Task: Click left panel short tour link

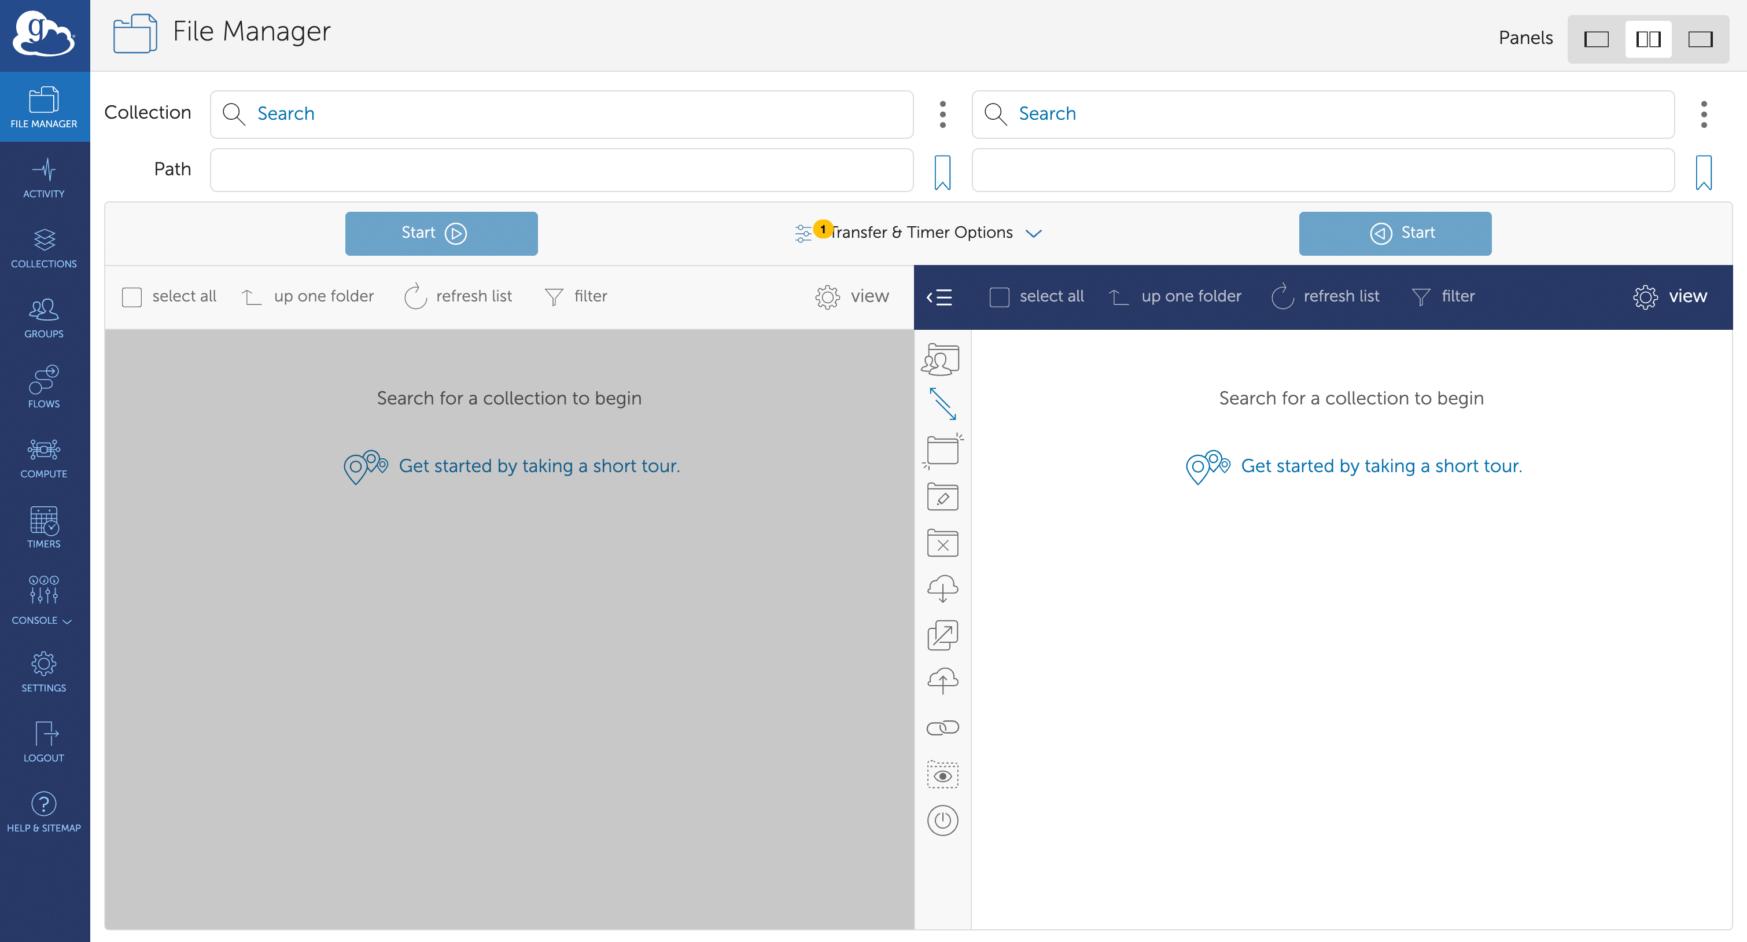Action: [x=512, y=466]
